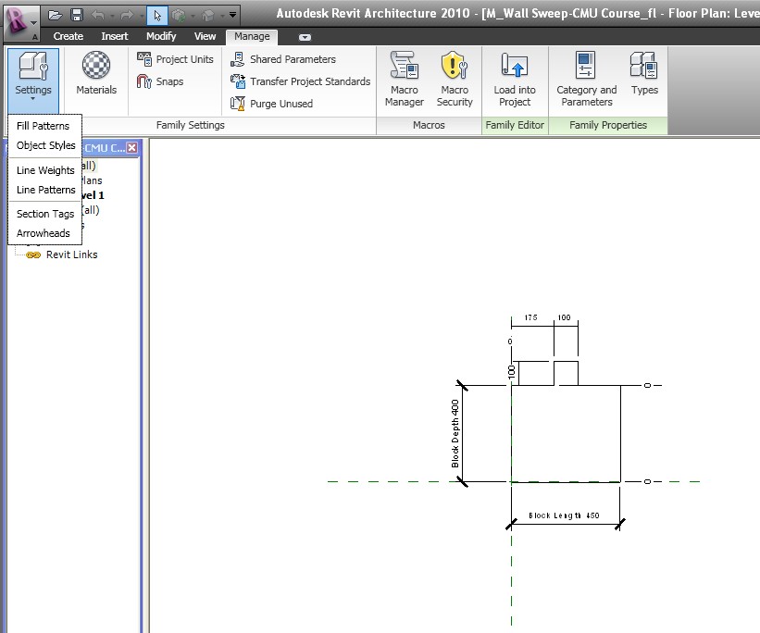This screenshot has height=633, width=760.
Task: Close the project browser panel
Action: (131, 148)
